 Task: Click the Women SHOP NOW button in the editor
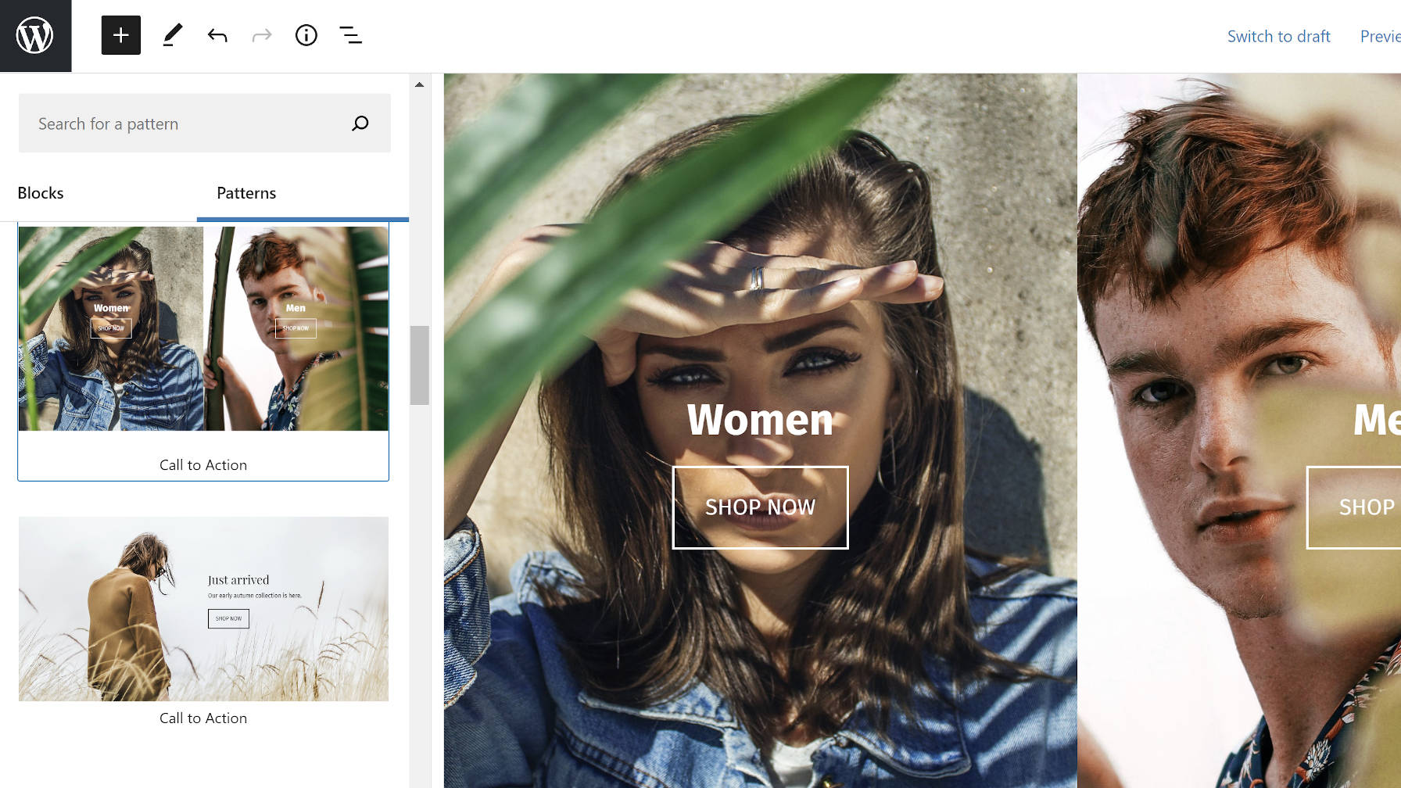click(761, 507)
